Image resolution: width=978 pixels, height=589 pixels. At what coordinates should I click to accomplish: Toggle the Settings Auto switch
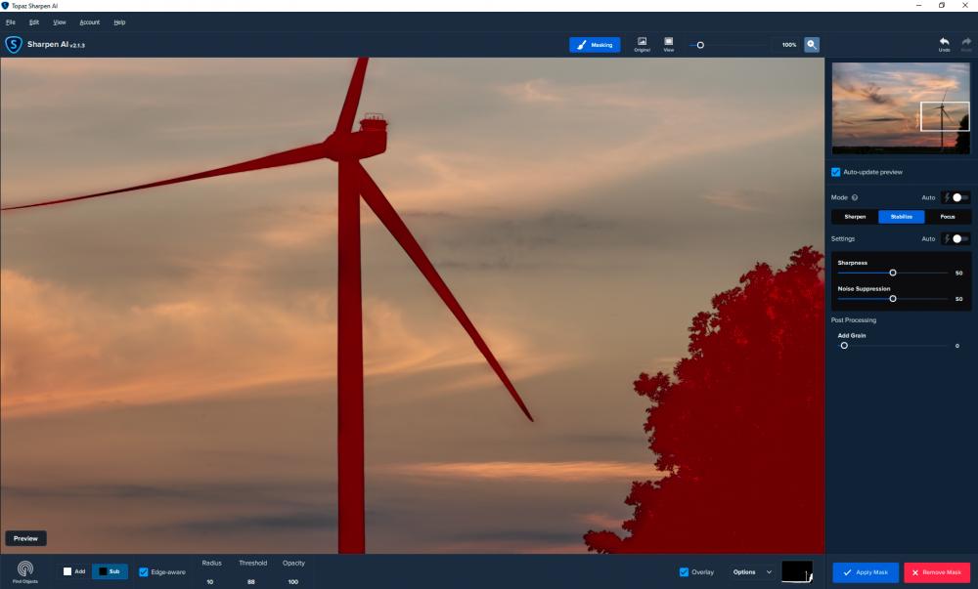(956, 238)
